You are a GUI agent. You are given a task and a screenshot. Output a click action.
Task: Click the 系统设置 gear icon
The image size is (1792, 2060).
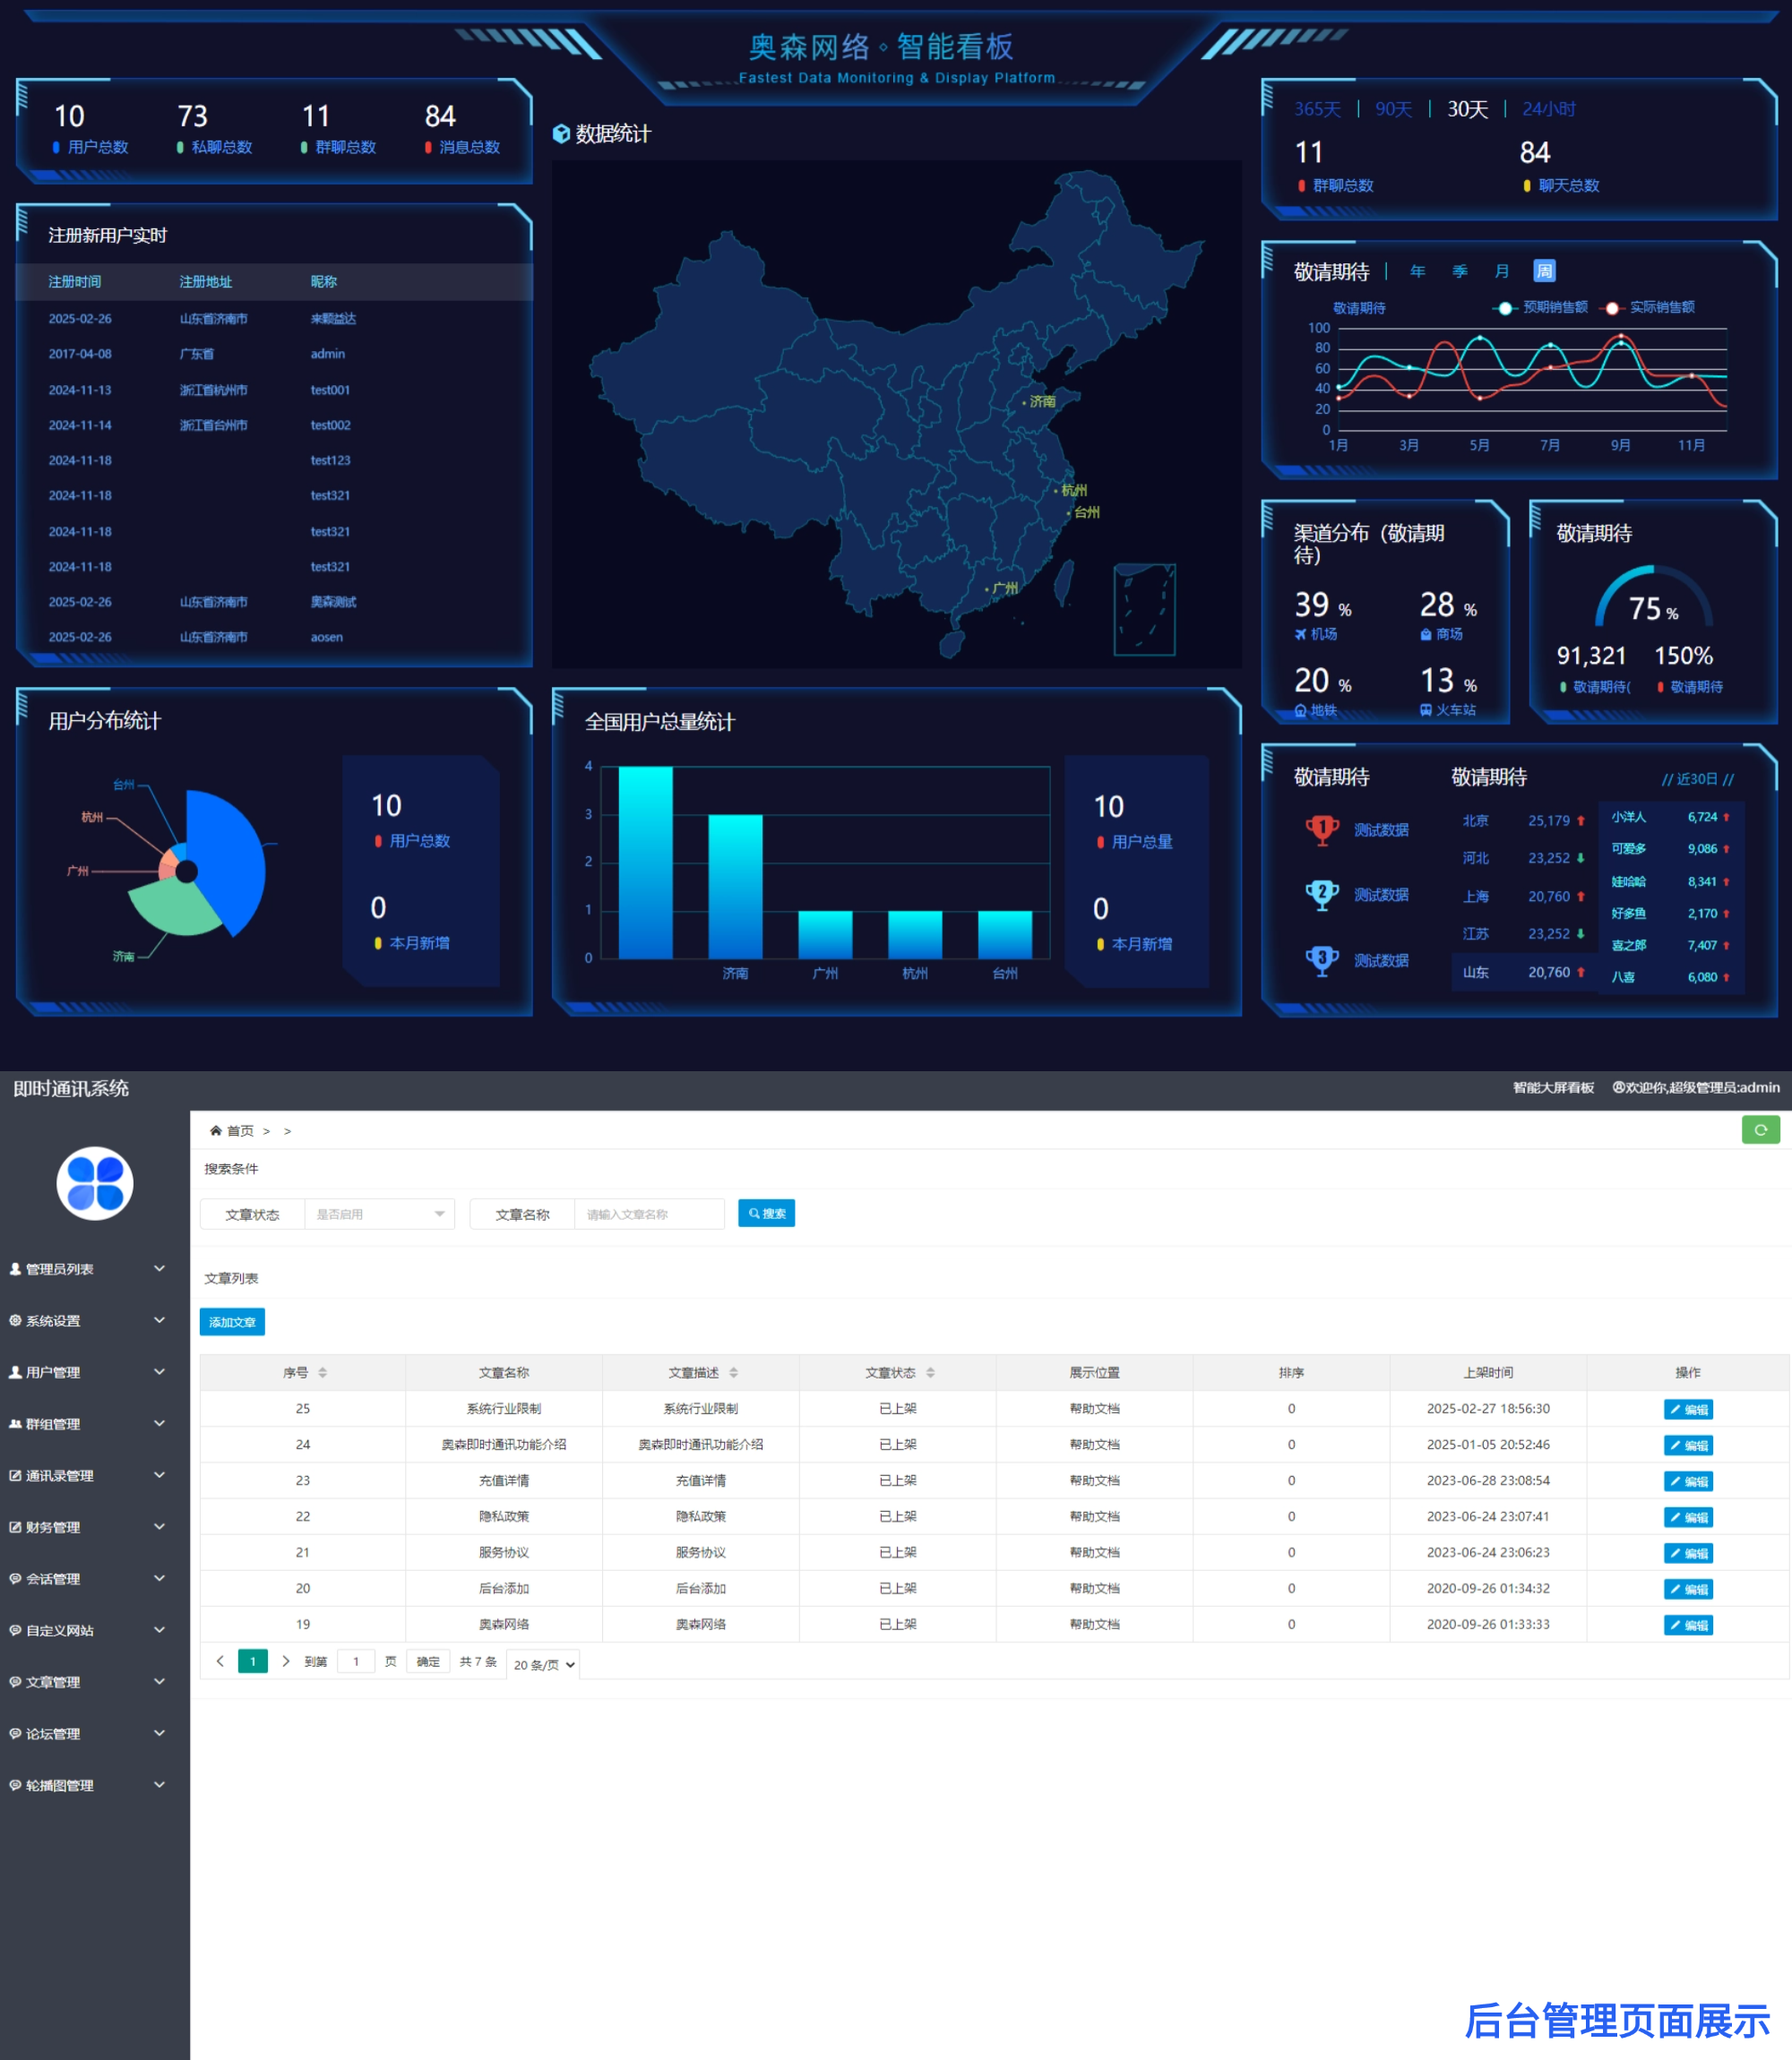[x=15, y=1320]
